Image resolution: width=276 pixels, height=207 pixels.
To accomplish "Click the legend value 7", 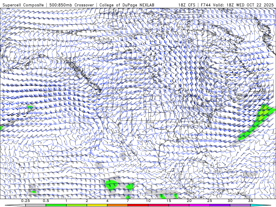I will pyautogui.click(x=128, y=201).
